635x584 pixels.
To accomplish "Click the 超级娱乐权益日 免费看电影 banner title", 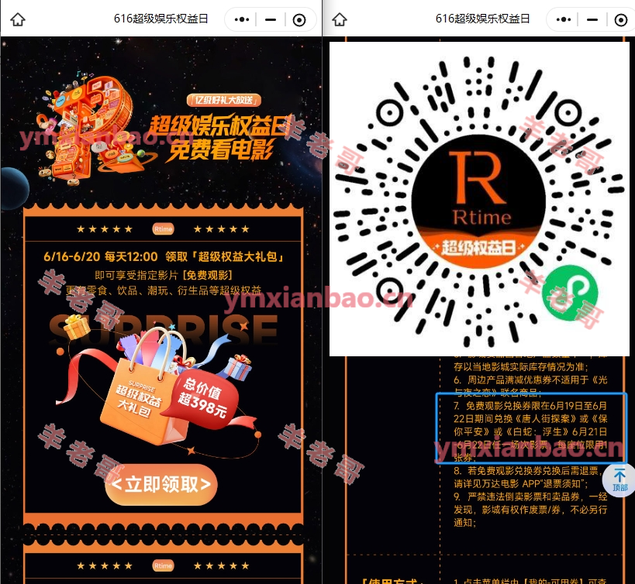I will (x=211, y=136).
